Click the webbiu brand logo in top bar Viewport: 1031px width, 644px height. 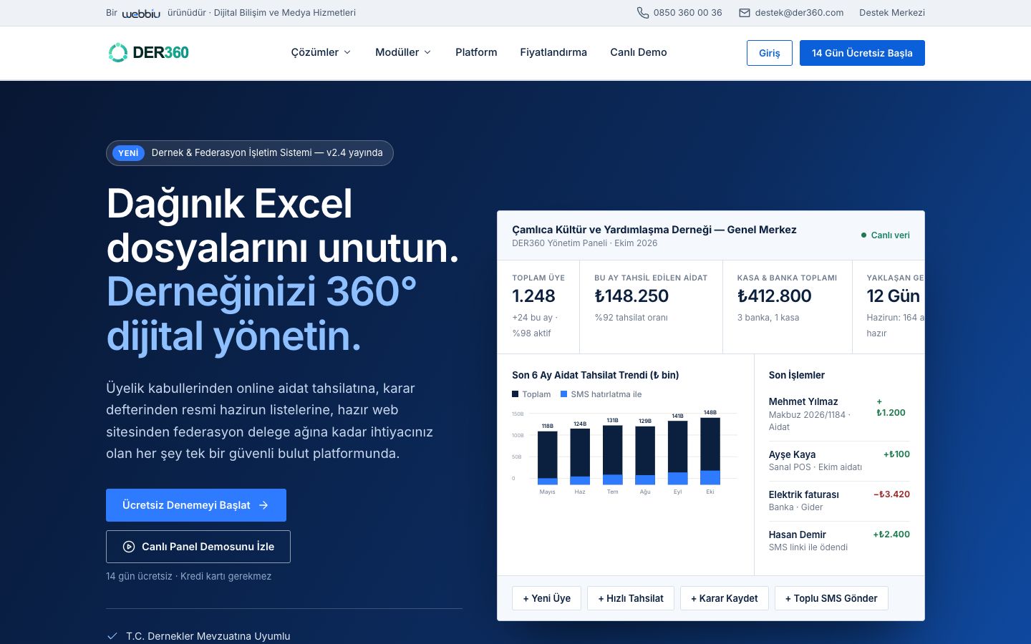[141, 13]
